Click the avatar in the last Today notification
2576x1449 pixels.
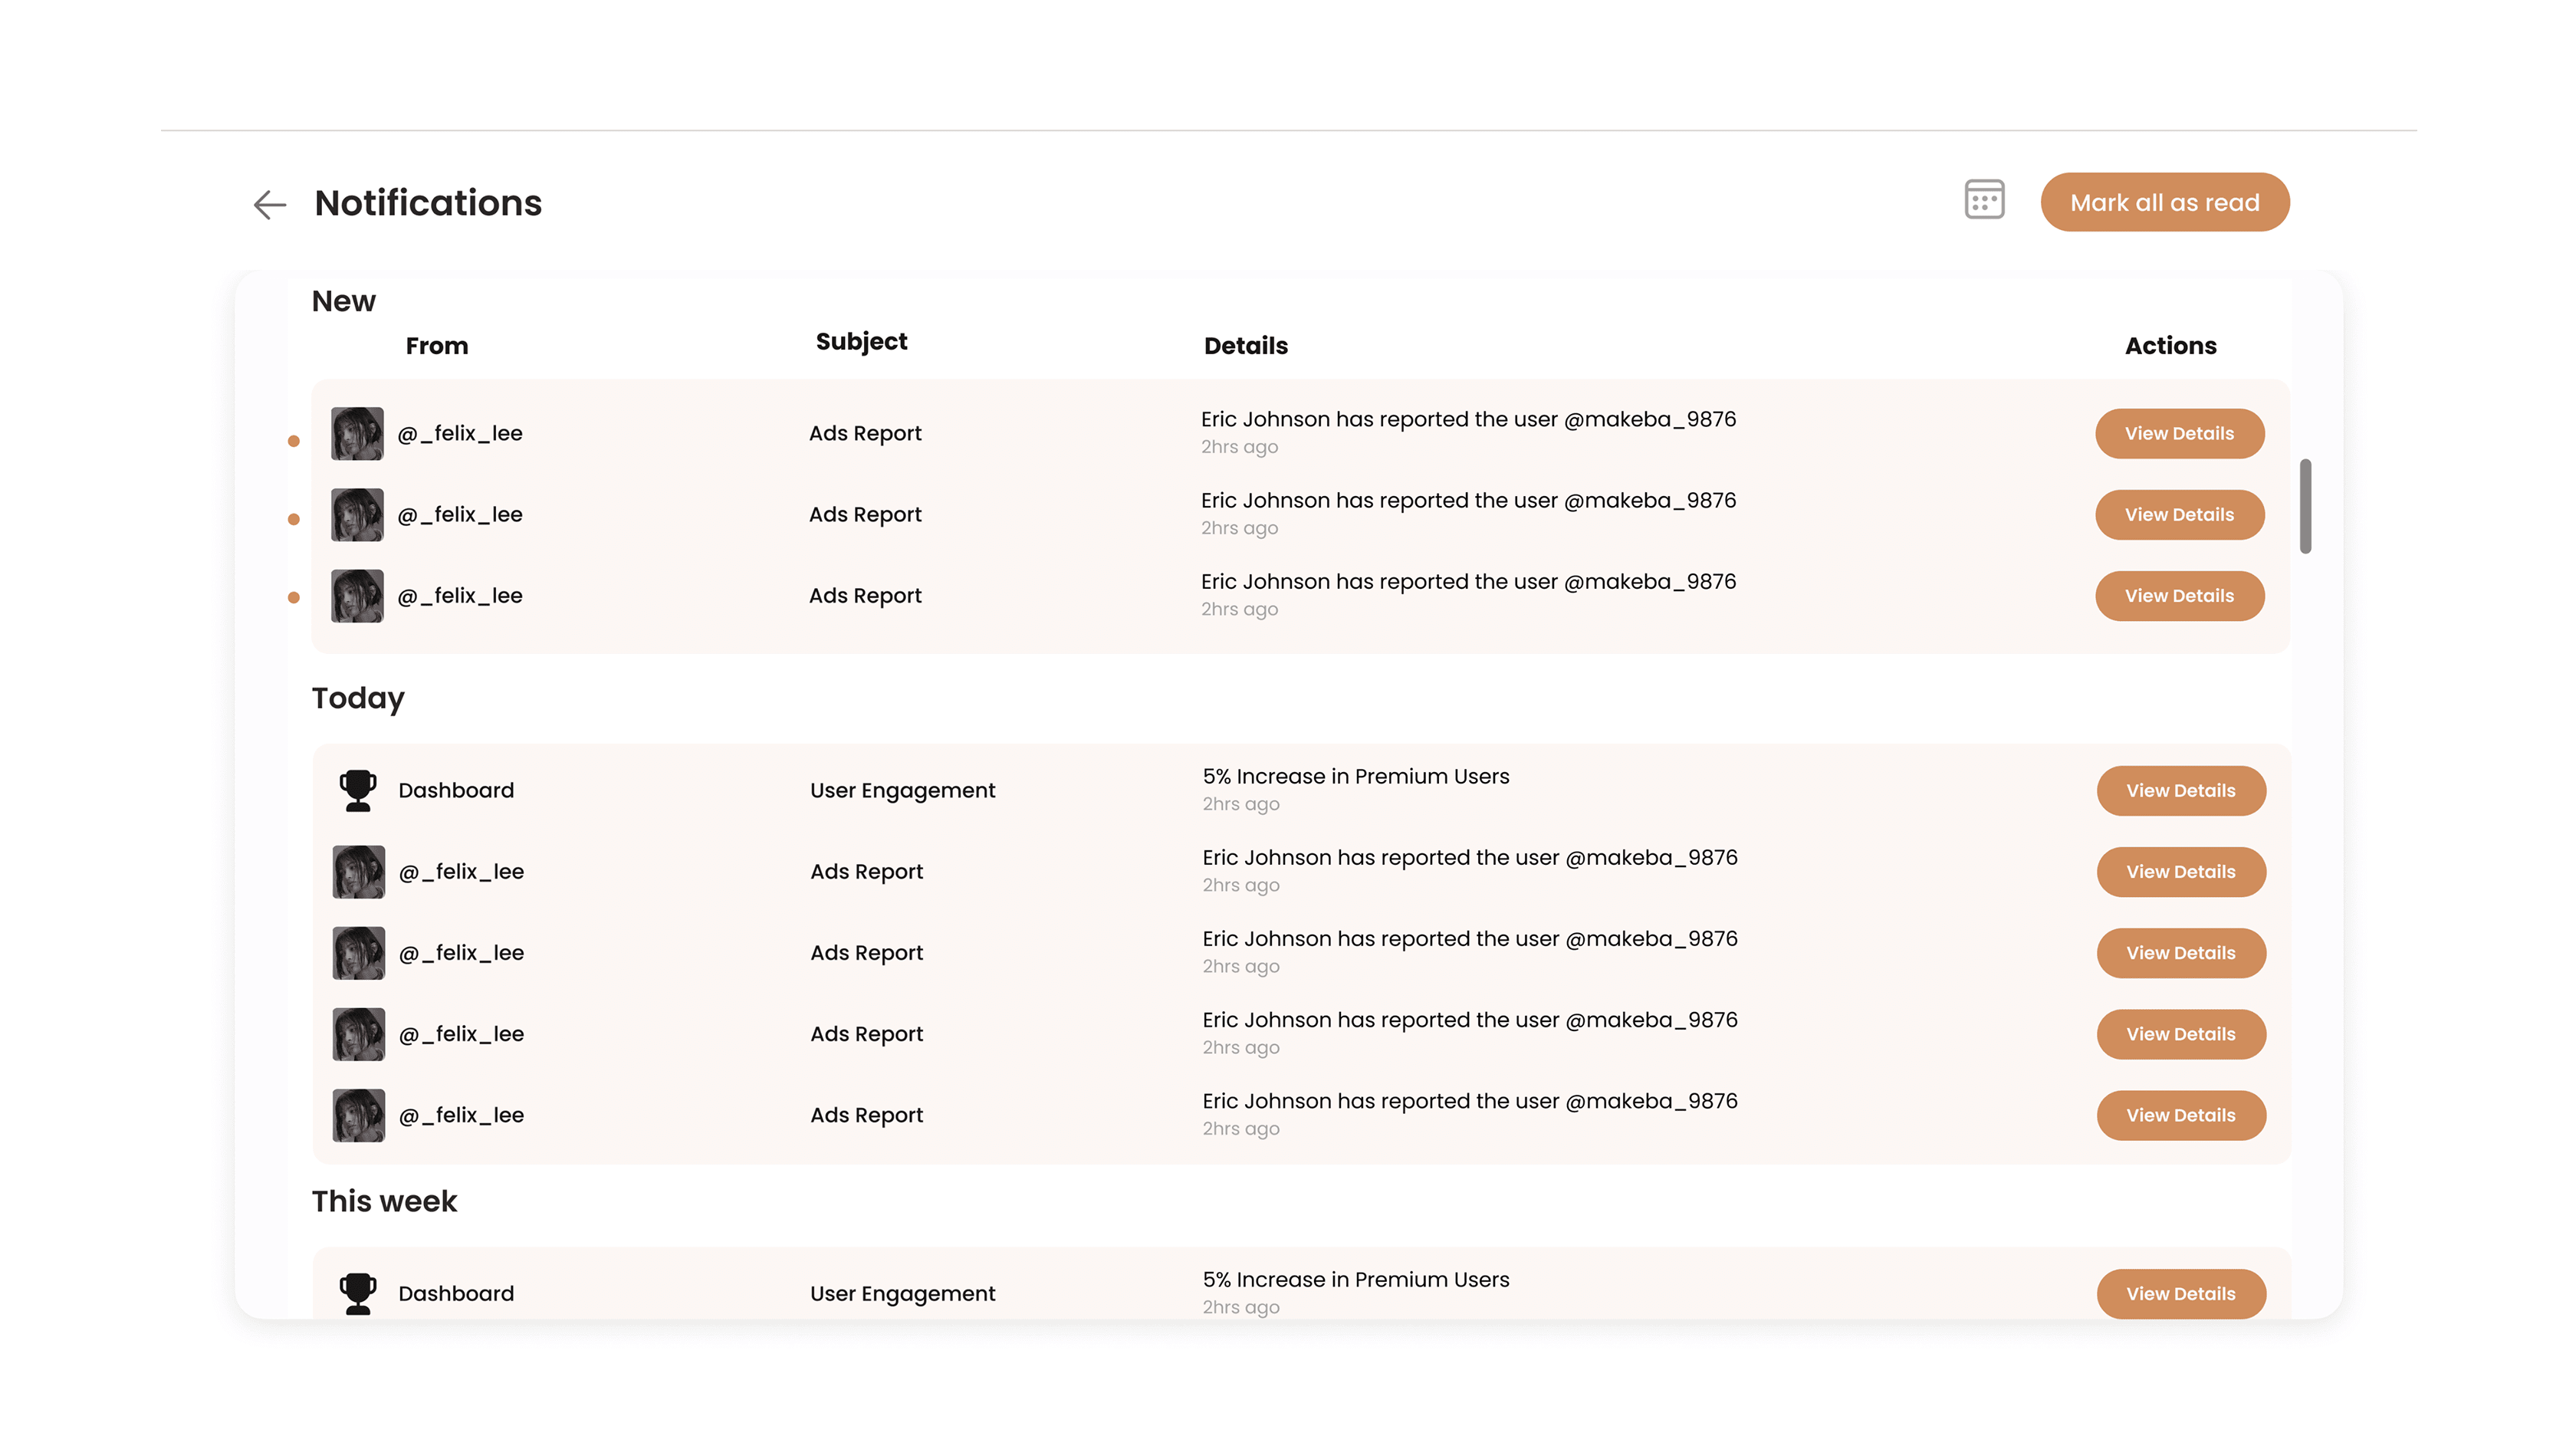point(357,1114)
